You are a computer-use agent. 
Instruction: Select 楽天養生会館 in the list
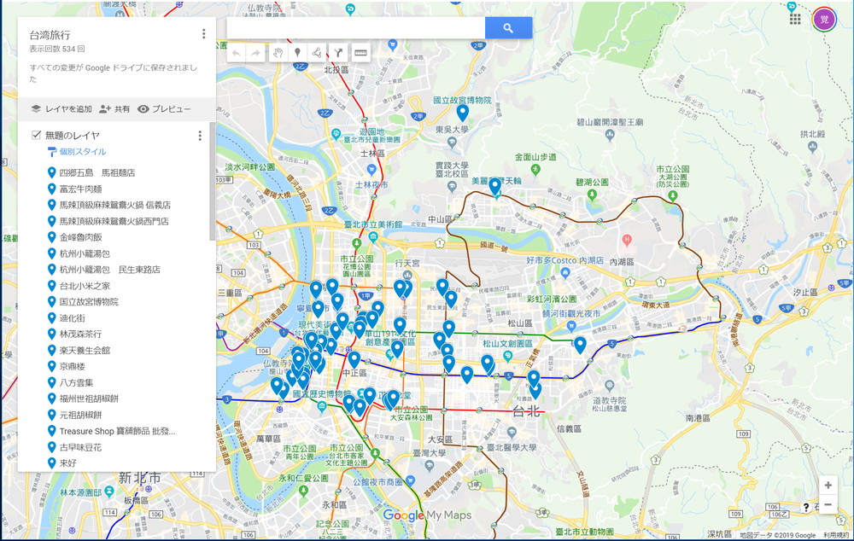(x=85, y=351)
